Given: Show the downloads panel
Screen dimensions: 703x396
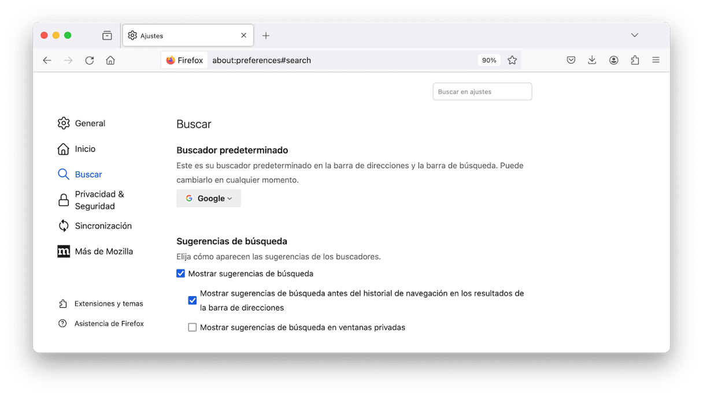Looking at the screenshot, I should [592, 60].
